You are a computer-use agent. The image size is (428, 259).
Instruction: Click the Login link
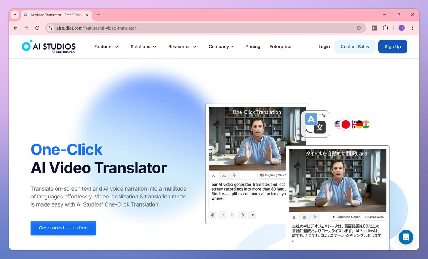(x=324, y=47)
